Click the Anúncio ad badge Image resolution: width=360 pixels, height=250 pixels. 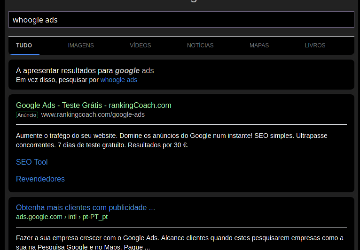click(27, 115)
